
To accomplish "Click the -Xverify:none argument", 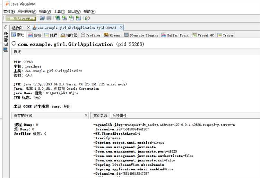I will click(107, 138).
